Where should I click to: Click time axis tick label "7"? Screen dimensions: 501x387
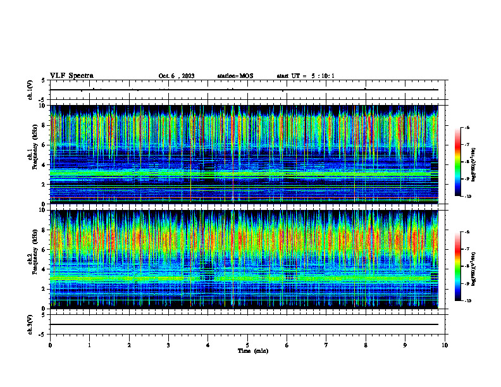(326, 345)
